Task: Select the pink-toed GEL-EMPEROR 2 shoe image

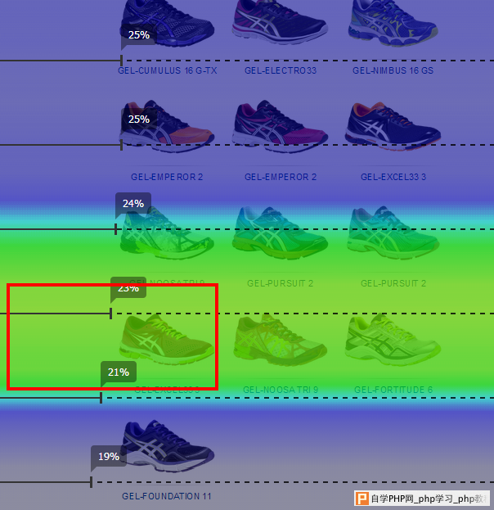Action: [x=280, y=126]
